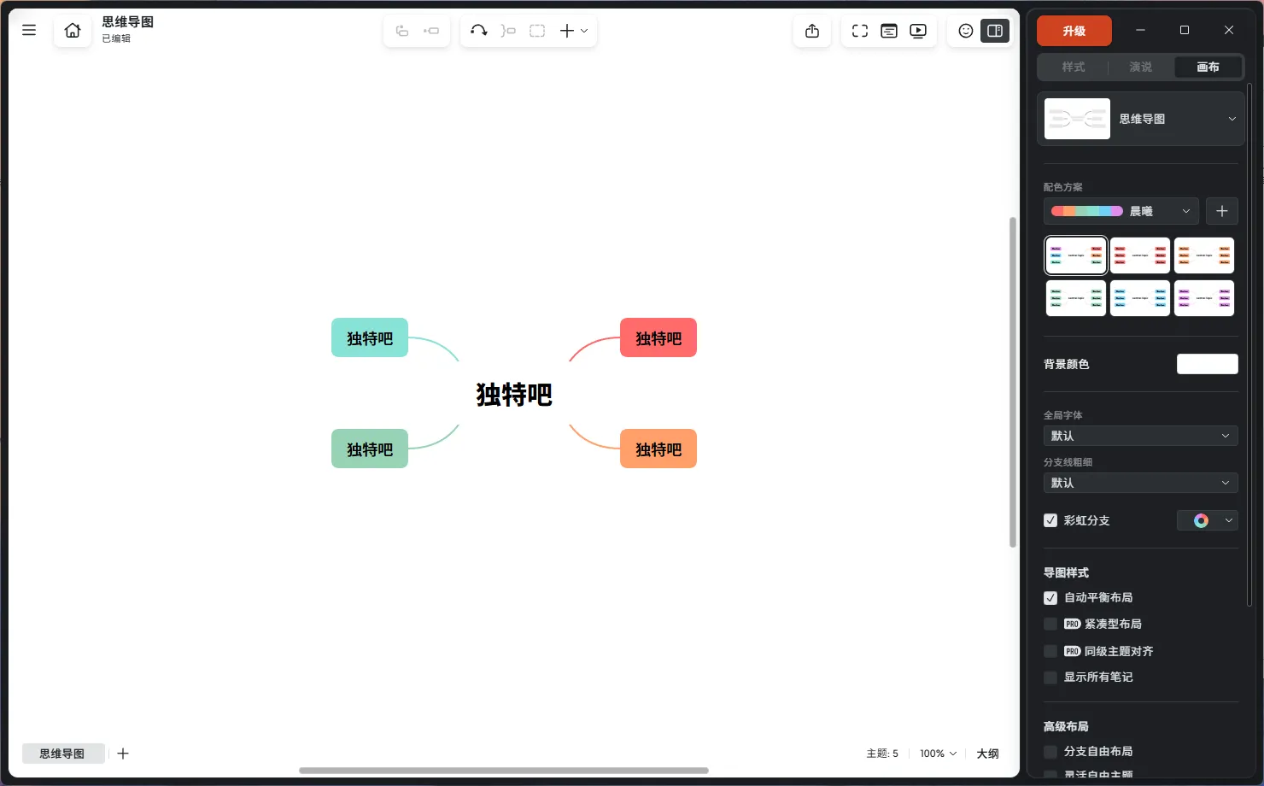Screen dimensions: 1264x786
Task: Select the bottom-right color theme thumbnail
Action: point(1204,298)
